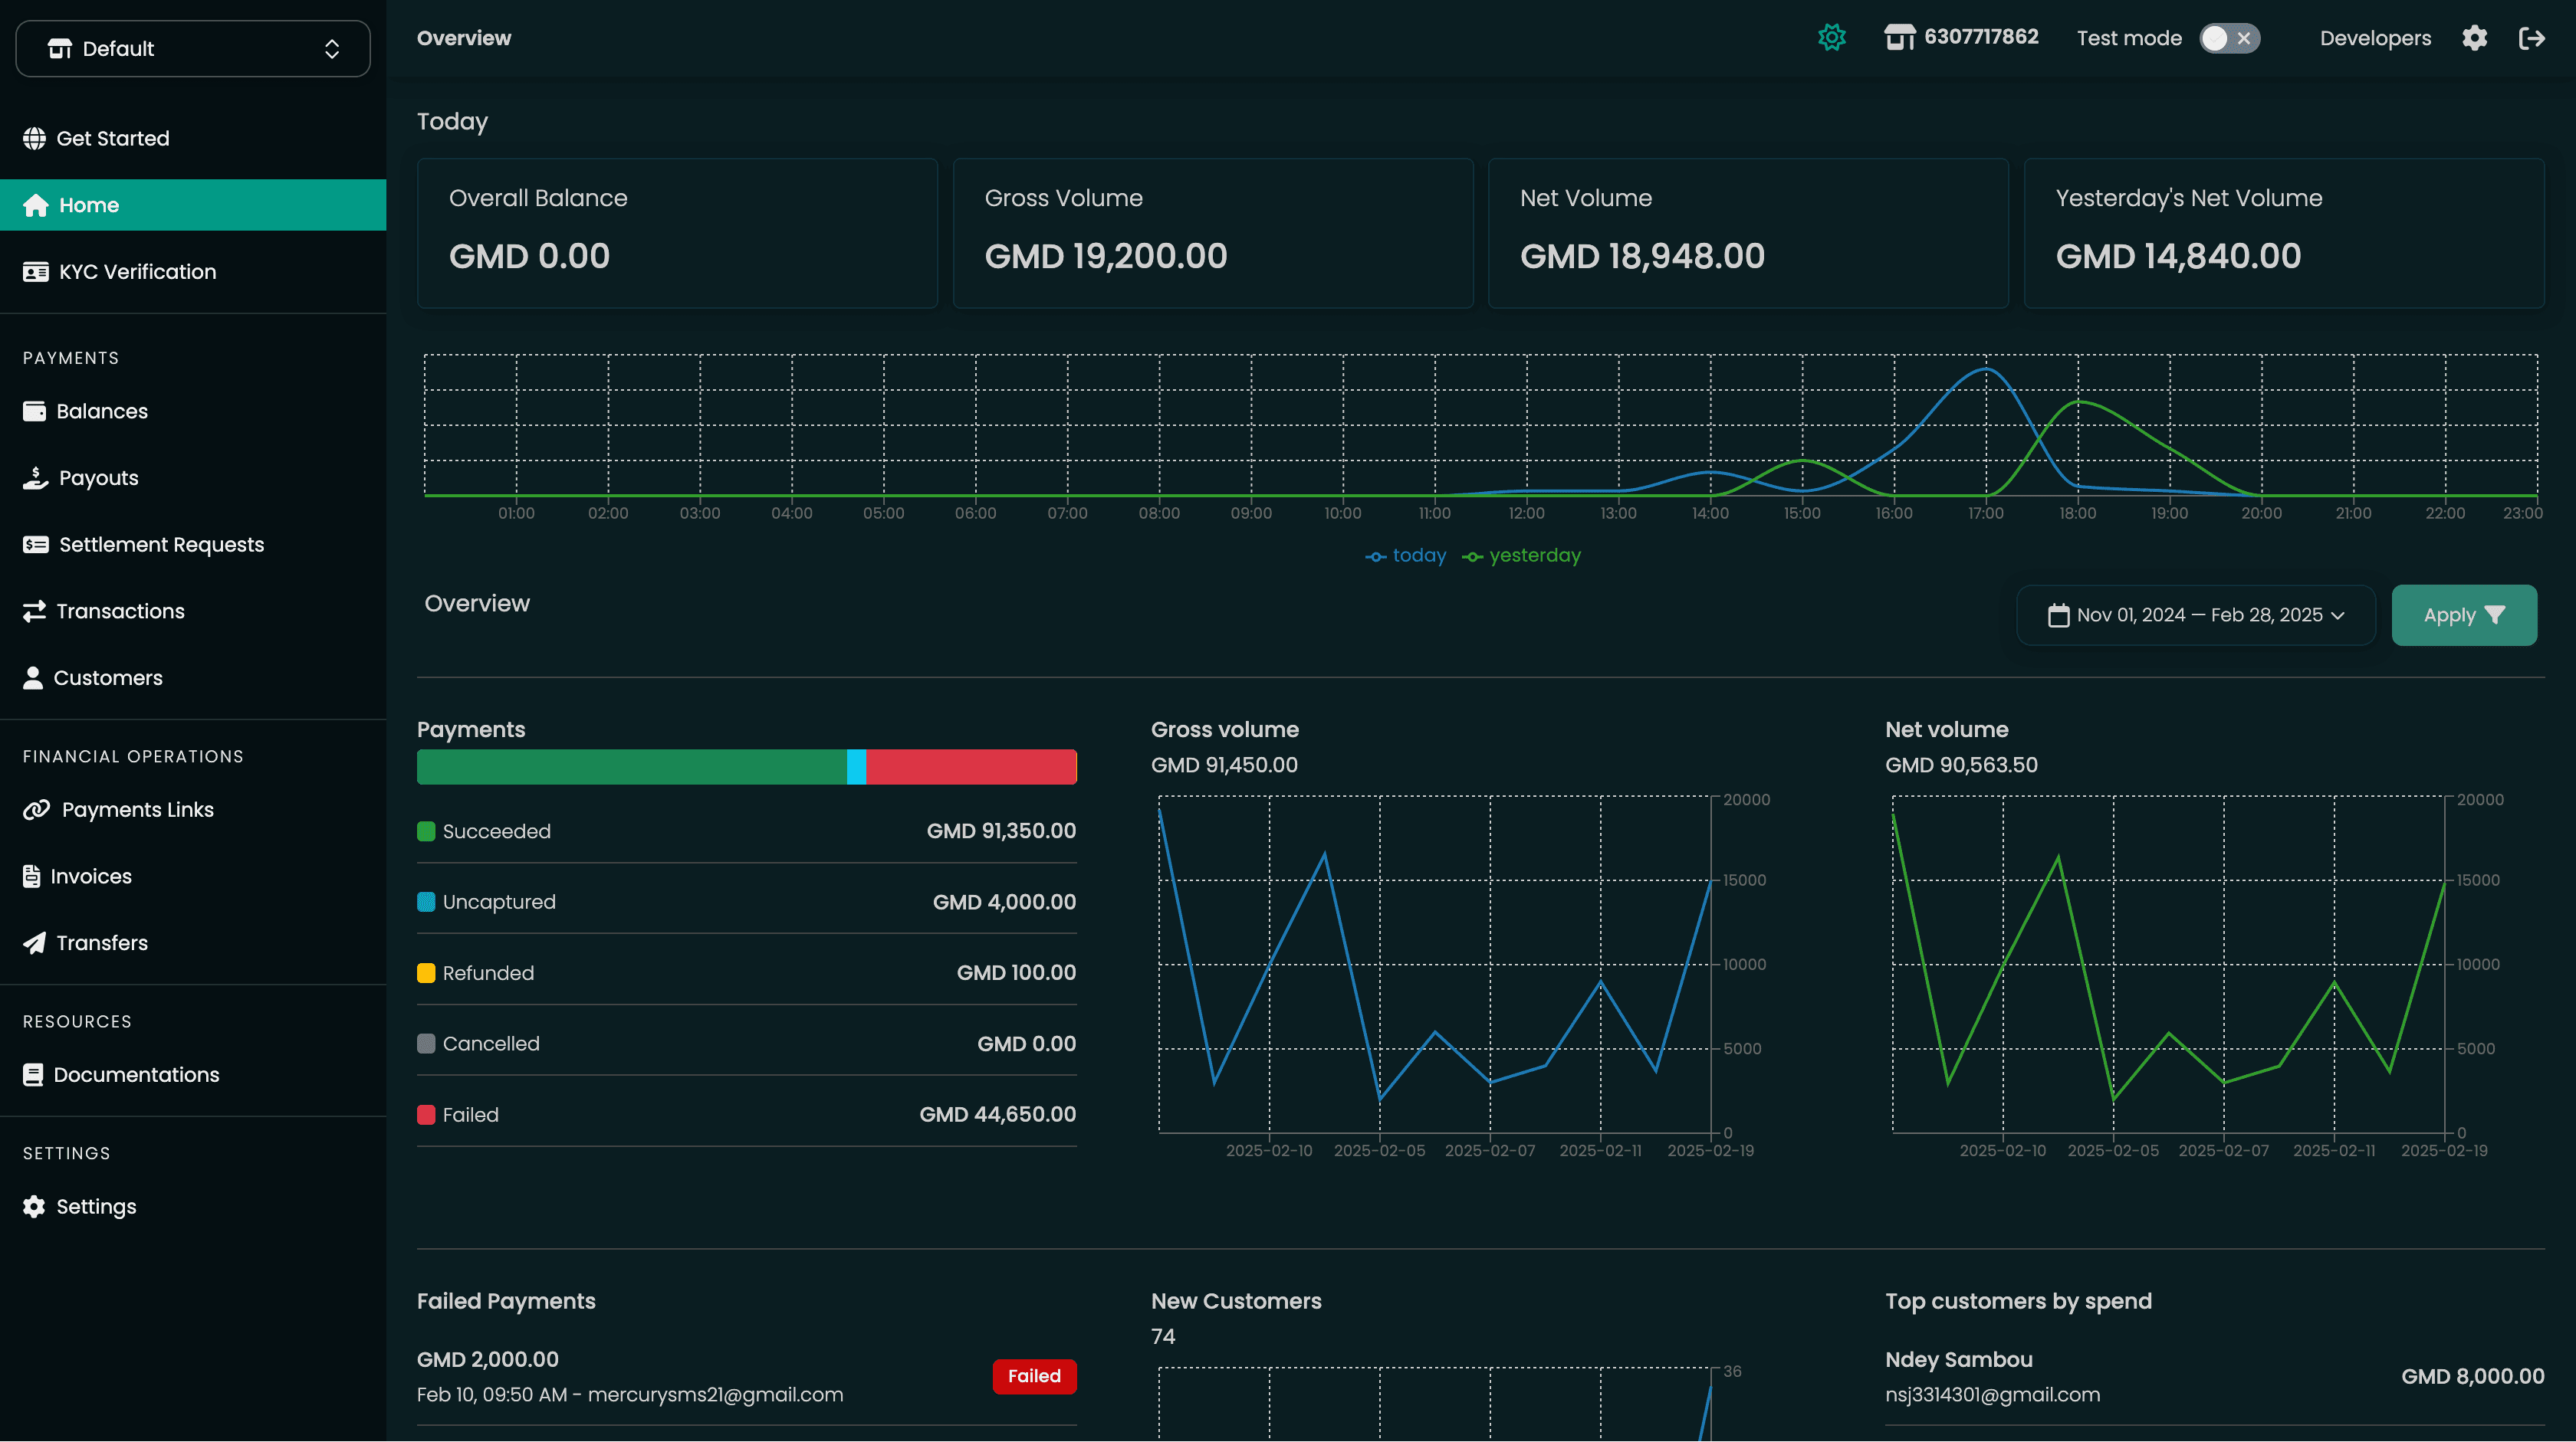The width and height of the screenshot is (2576, 1442).
Task: Click the red Failed color swatch
Action: pos(426,1114)
